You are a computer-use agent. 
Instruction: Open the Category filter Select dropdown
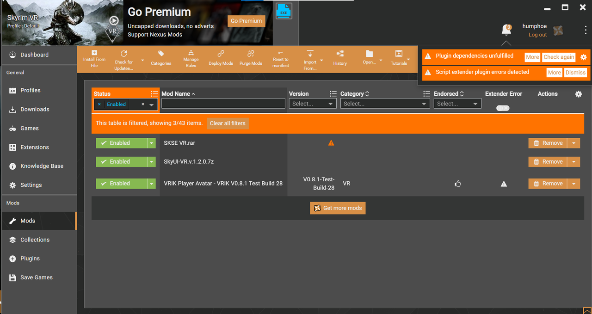(385, 104)
